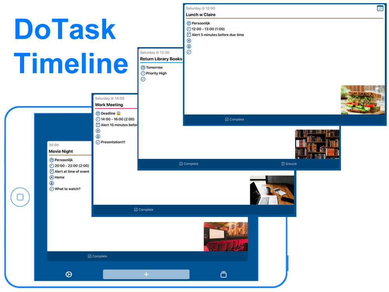Viewport: 389px width, 292px height.
Task: Open settings gear in bottom toolbar
Action: coord(69,274)
